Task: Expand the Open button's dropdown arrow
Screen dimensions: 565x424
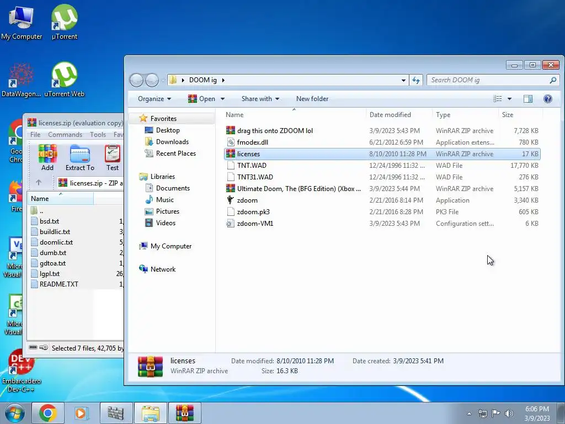Action: point(223,99)
